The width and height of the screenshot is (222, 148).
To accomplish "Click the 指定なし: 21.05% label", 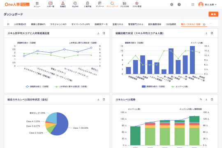I will [37, 113].
